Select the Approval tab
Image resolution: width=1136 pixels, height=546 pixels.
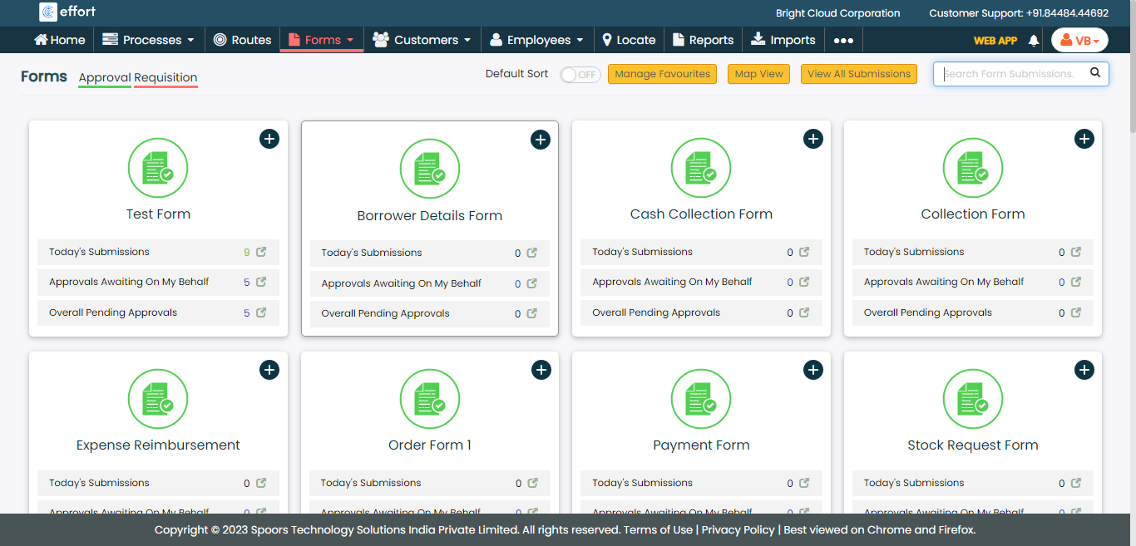coord(105,77)
